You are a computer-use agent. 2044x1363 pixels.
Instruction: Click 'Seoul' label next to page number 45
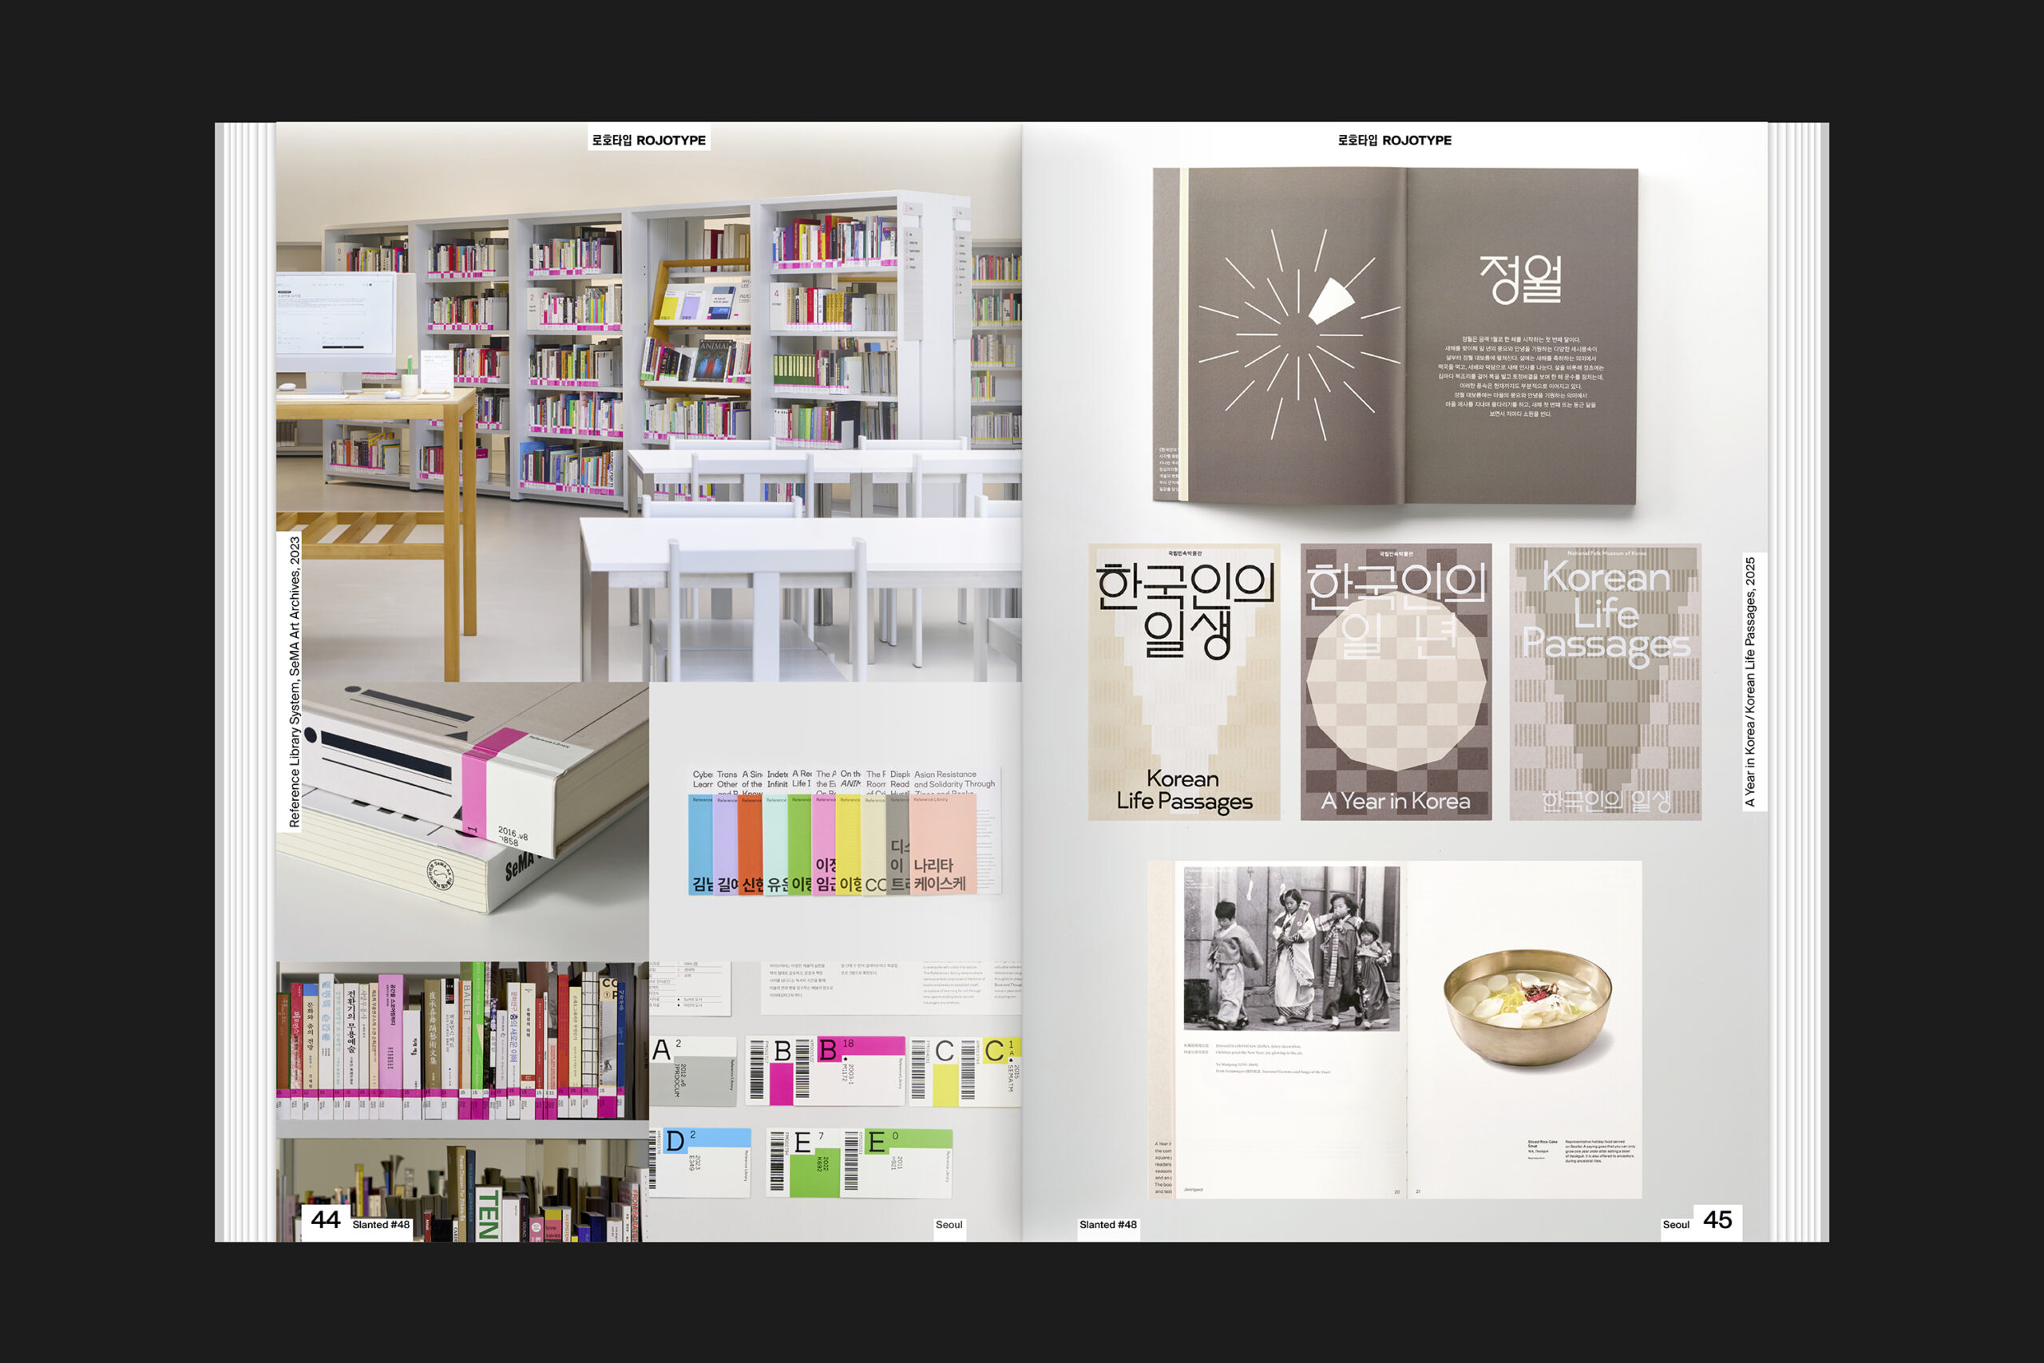point(1676,1225)
